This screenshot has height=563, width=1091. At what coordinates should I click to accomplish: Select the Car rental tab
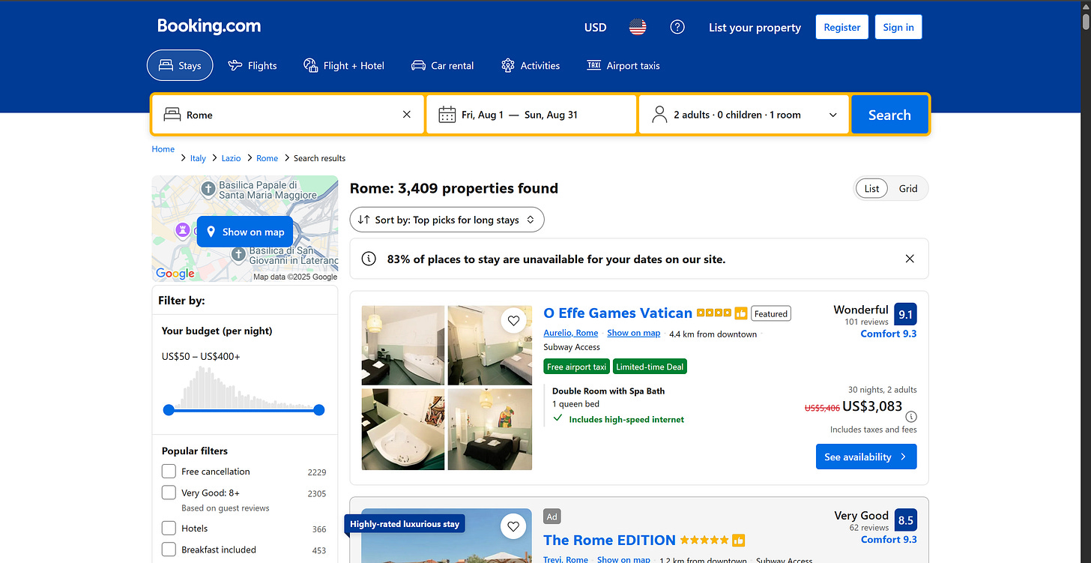[443, 65]
